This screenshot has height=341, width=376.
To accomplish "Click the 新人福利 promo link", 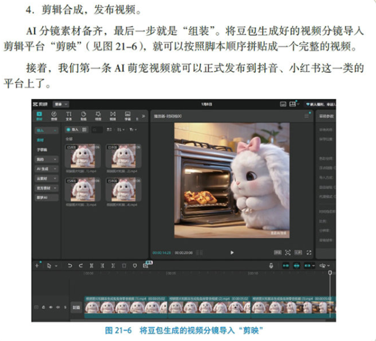I will pyautogui.click(x=321, y=104).
